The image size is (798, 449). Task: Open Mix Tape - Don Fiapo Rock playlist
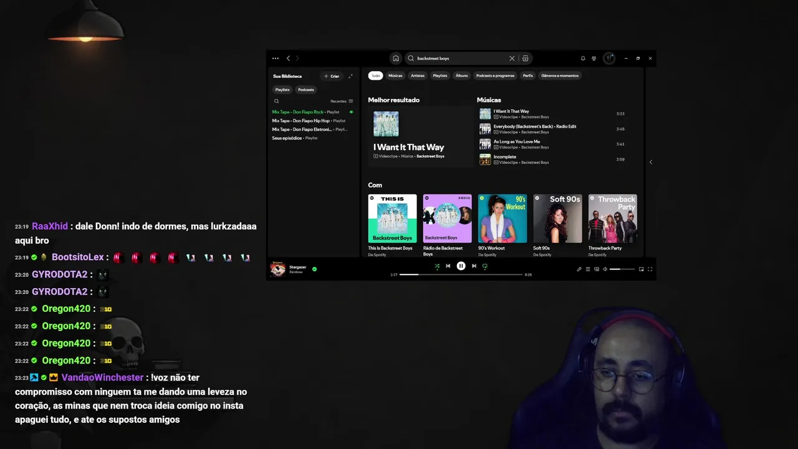point(312,112)
